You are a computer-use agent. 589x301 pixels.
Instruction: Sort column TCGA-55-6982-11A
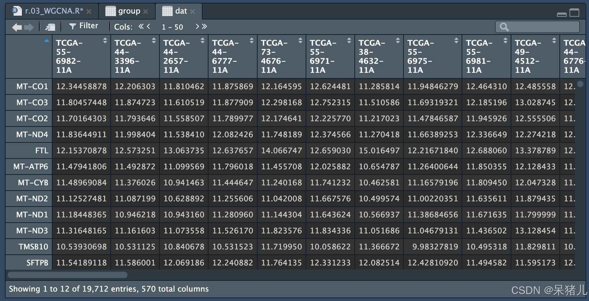tap(105, 40)
